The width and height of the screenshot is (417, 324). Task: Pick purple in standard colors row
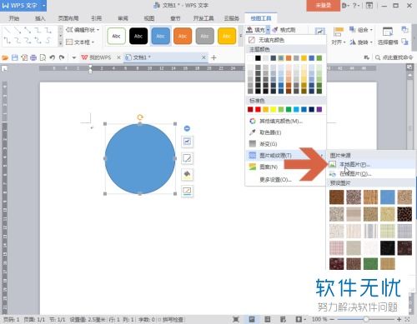coord(319,109)
